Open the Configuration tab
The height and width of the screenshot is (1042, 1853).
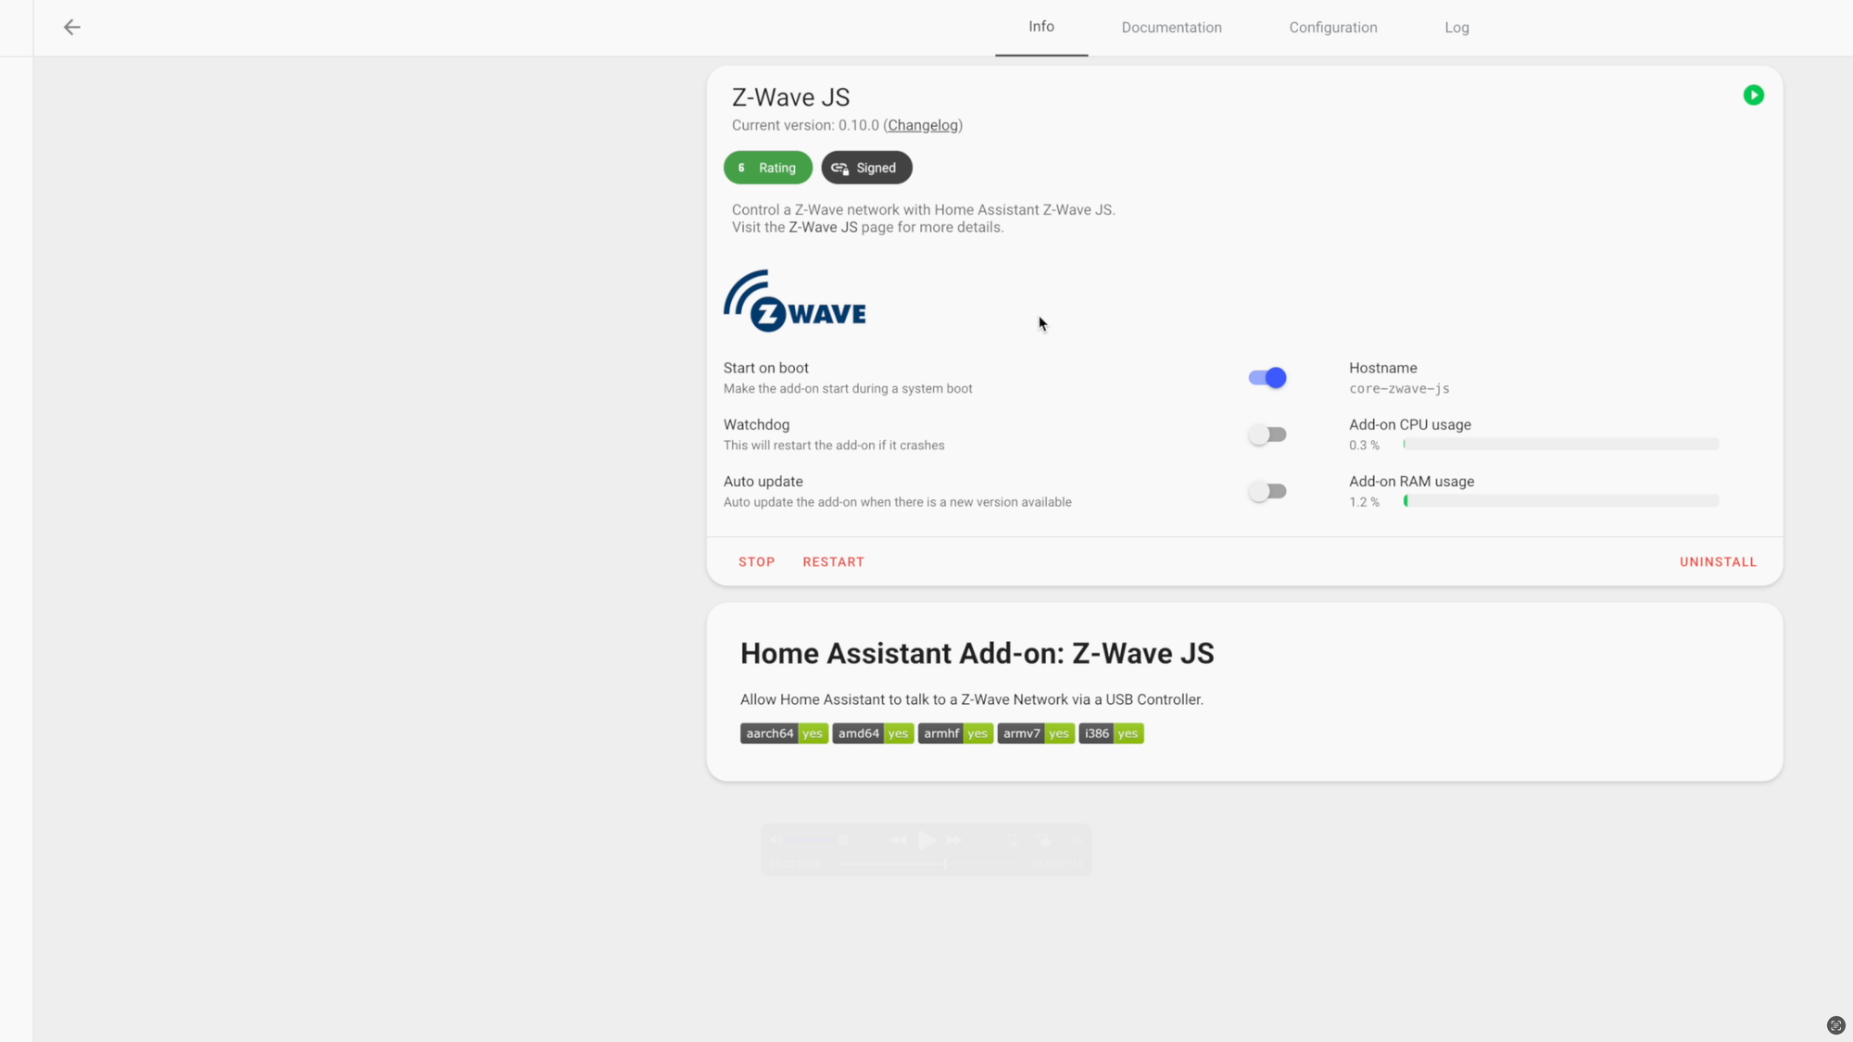point(1333,28)
